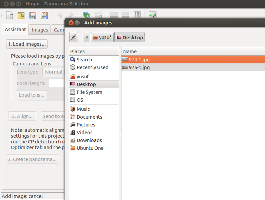
Task: Click Add images toolbar icon with plus
Action: [87, 15]
